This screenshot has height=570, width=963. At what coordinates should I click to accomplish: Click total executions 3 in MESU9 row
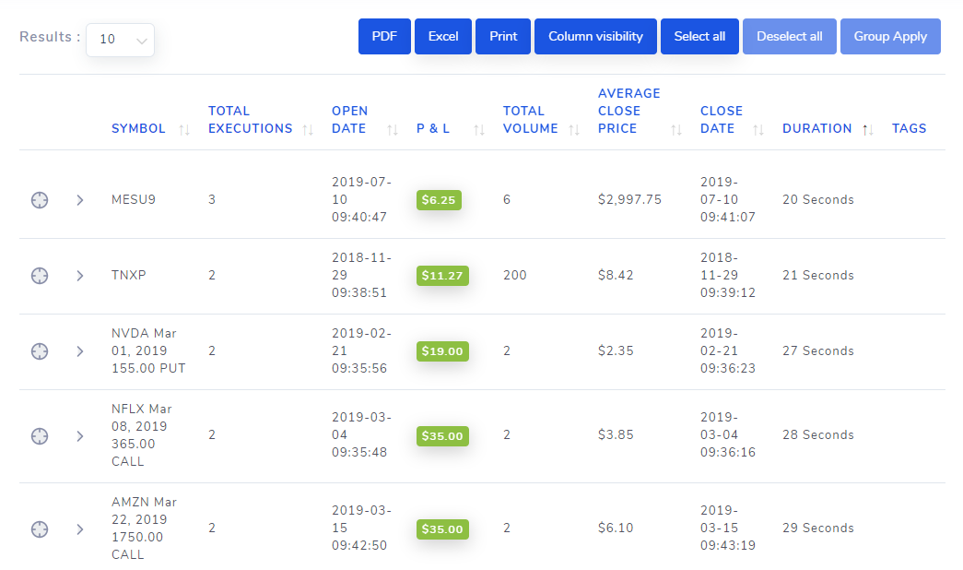[212, 200]
